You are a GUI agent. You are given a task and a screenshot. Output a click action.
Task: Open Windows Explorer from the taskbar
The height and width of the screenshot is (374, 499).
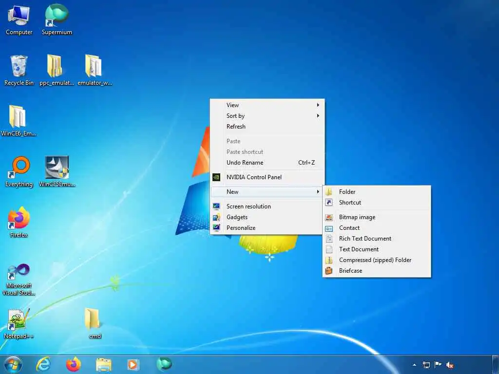[104, 365]
